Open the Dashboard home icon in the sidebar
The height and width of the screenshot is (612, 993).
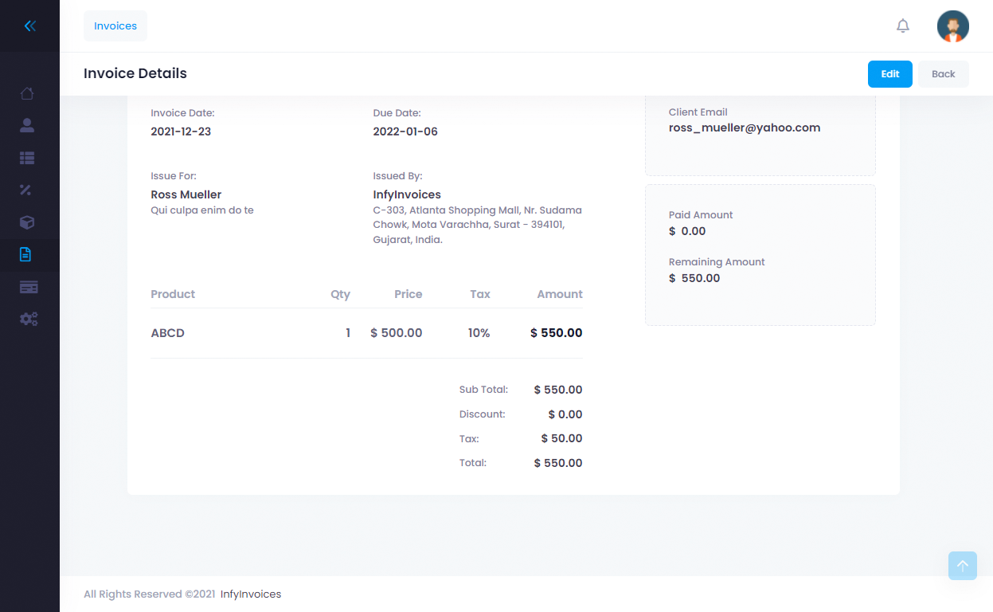click(27, 93)
